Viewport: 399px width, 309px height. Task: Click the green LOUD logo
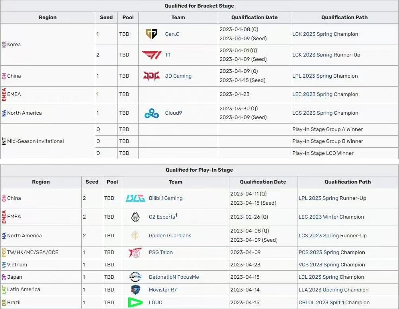tap(135, 303)
